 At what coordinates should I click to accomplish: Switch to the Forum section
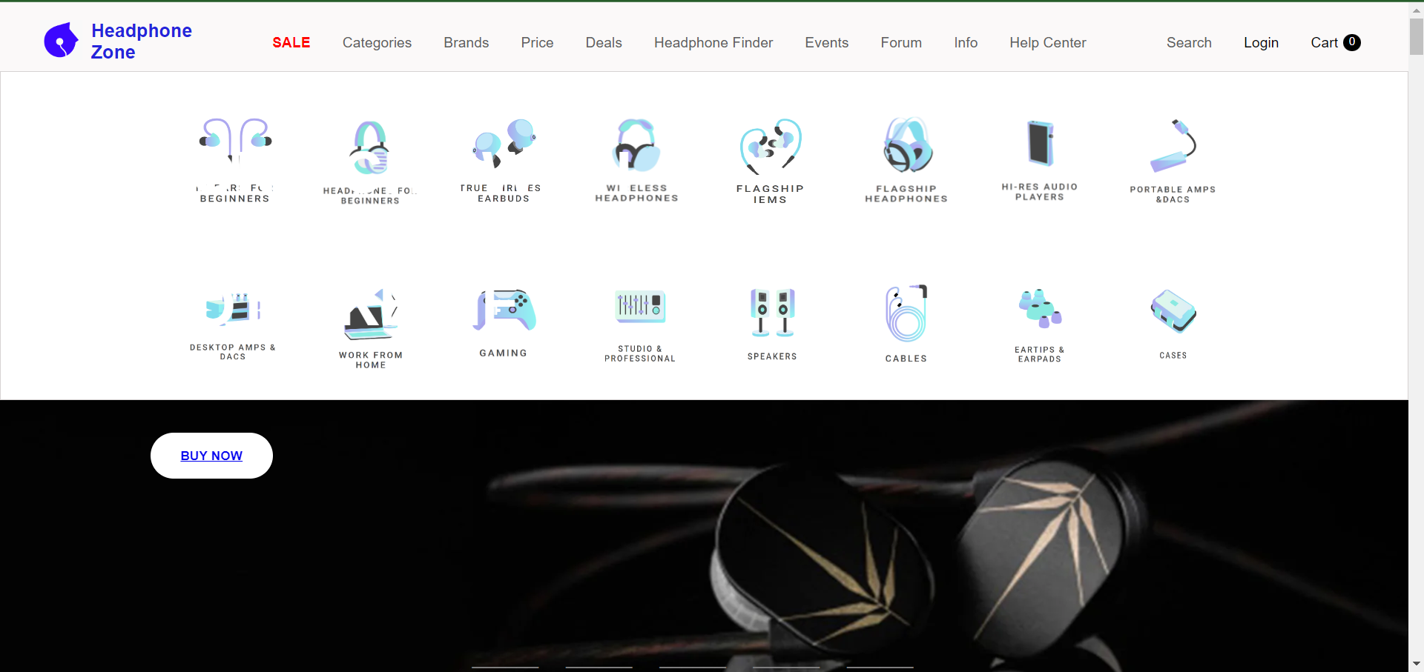(900, 43)
